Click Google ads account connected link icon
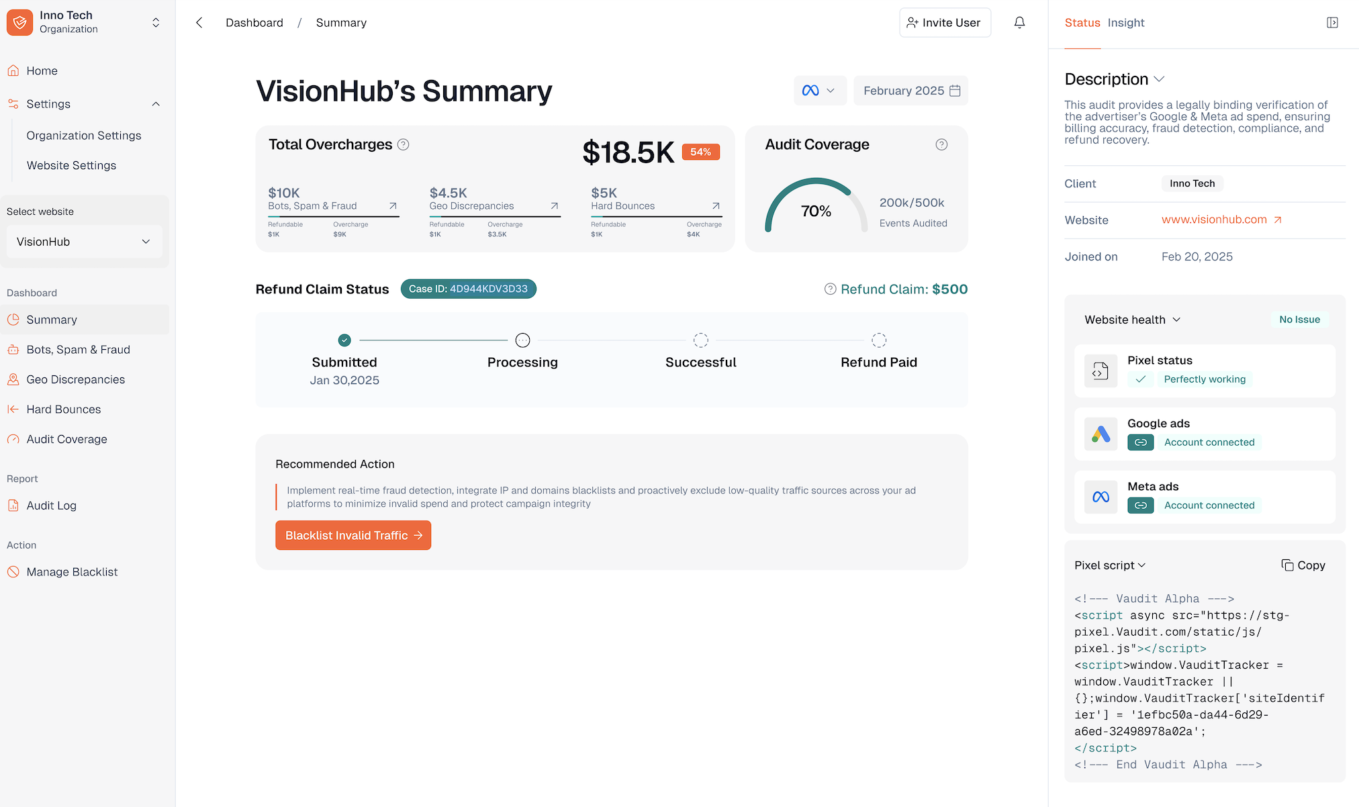1359x807 pixels. (x=1141, y=442)
